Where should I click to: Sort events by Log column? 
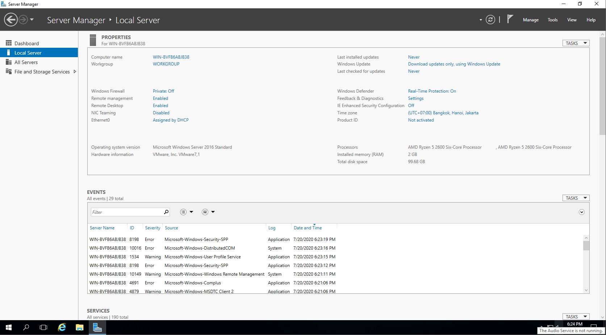click(272, 228)
